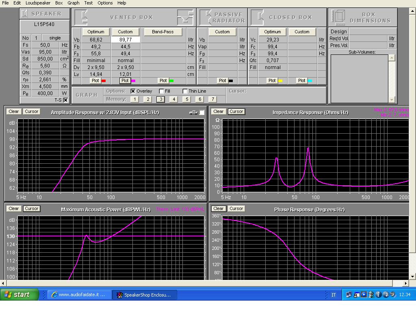Click the Passive Radiator enclosure icon

point(206,17)
